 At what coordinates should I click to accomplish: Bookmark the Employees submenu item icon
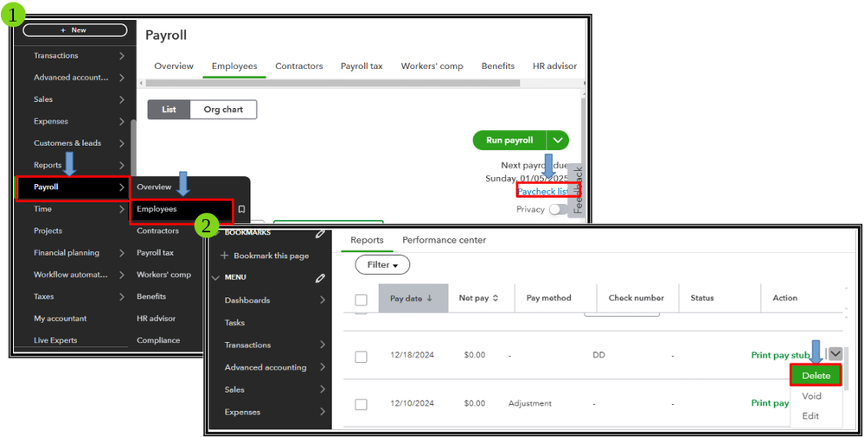point(241,210)
